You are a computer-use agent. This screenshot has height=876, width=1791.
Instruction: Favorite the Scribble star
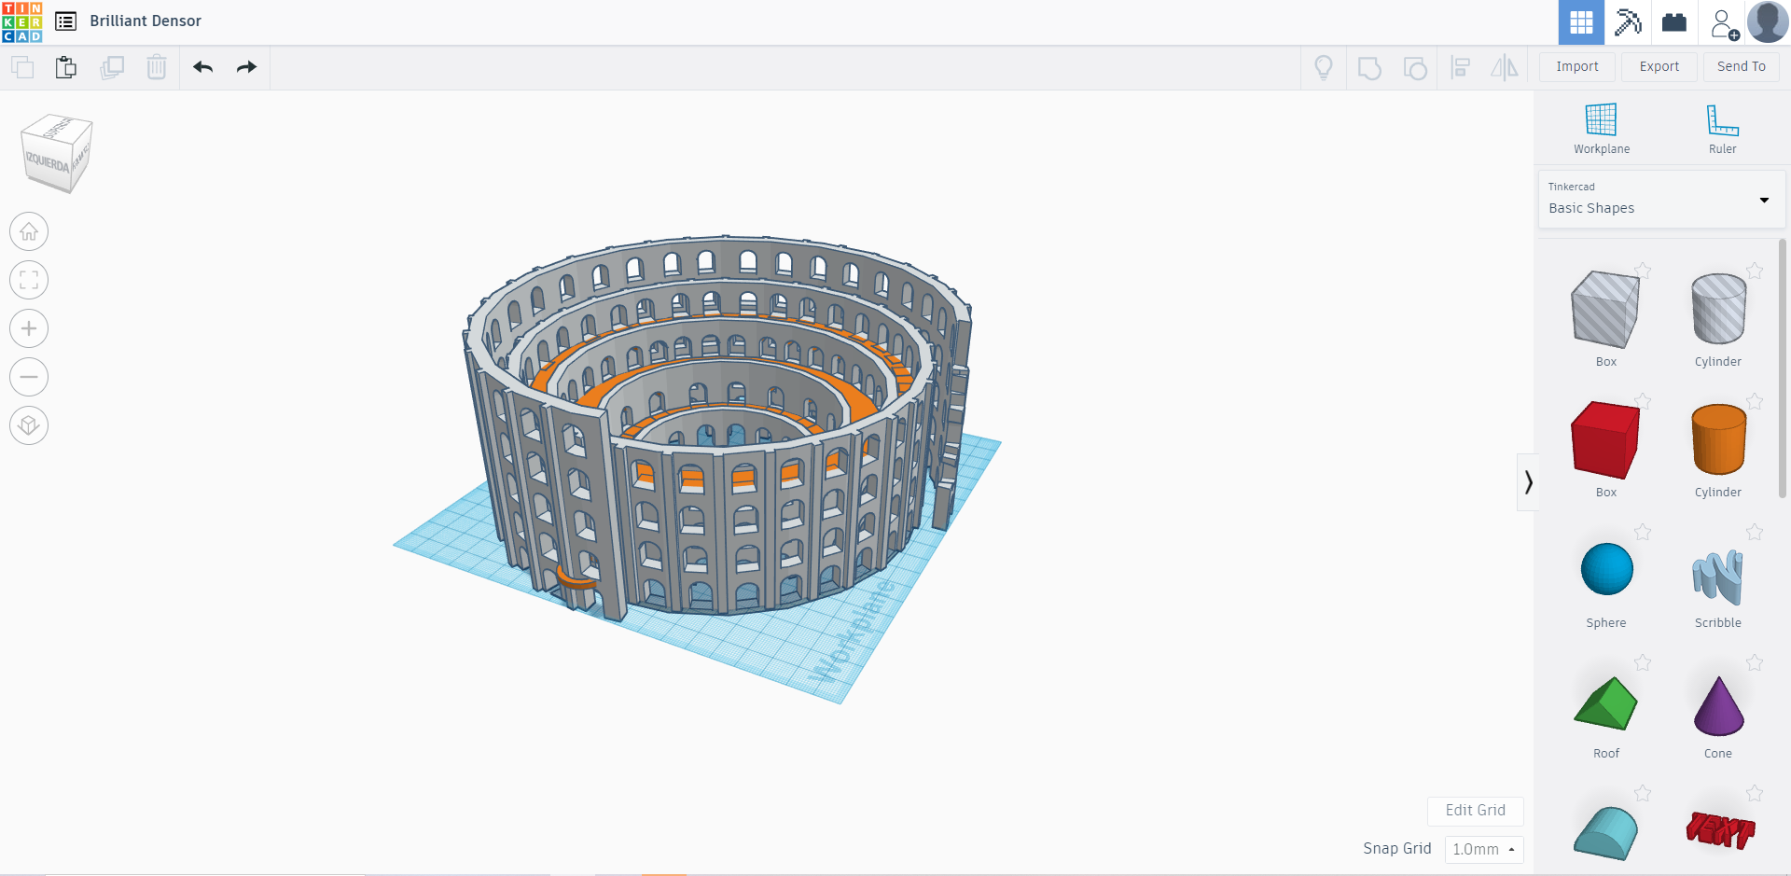click(x=1755, y=532)
